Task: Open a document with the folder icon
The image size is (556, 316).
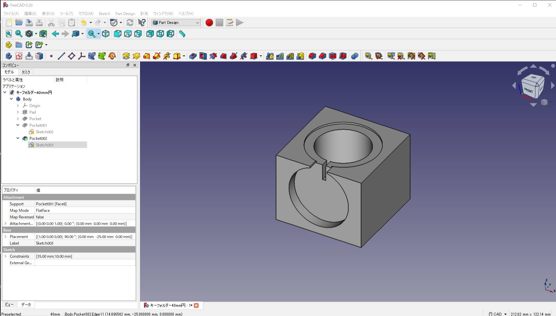Action: (x=19, y=23)
